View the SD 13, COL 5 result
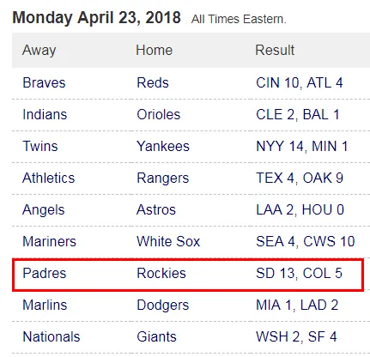The height and width of the screenshot is (357, 370). (299, 274)
